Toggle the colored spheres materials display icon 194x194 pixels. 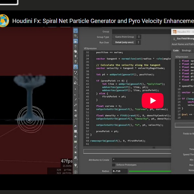(x=75, y=72)
